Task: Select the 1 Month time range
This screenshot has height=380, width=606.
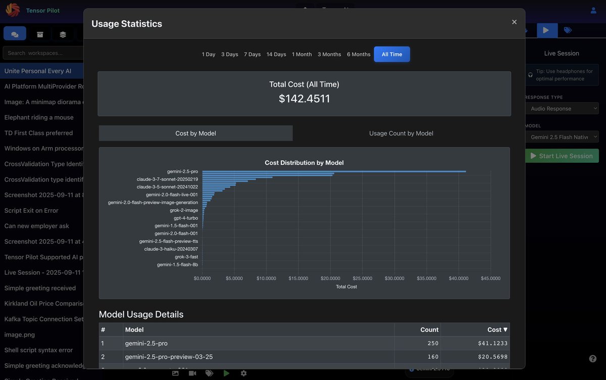Action: 302,54
